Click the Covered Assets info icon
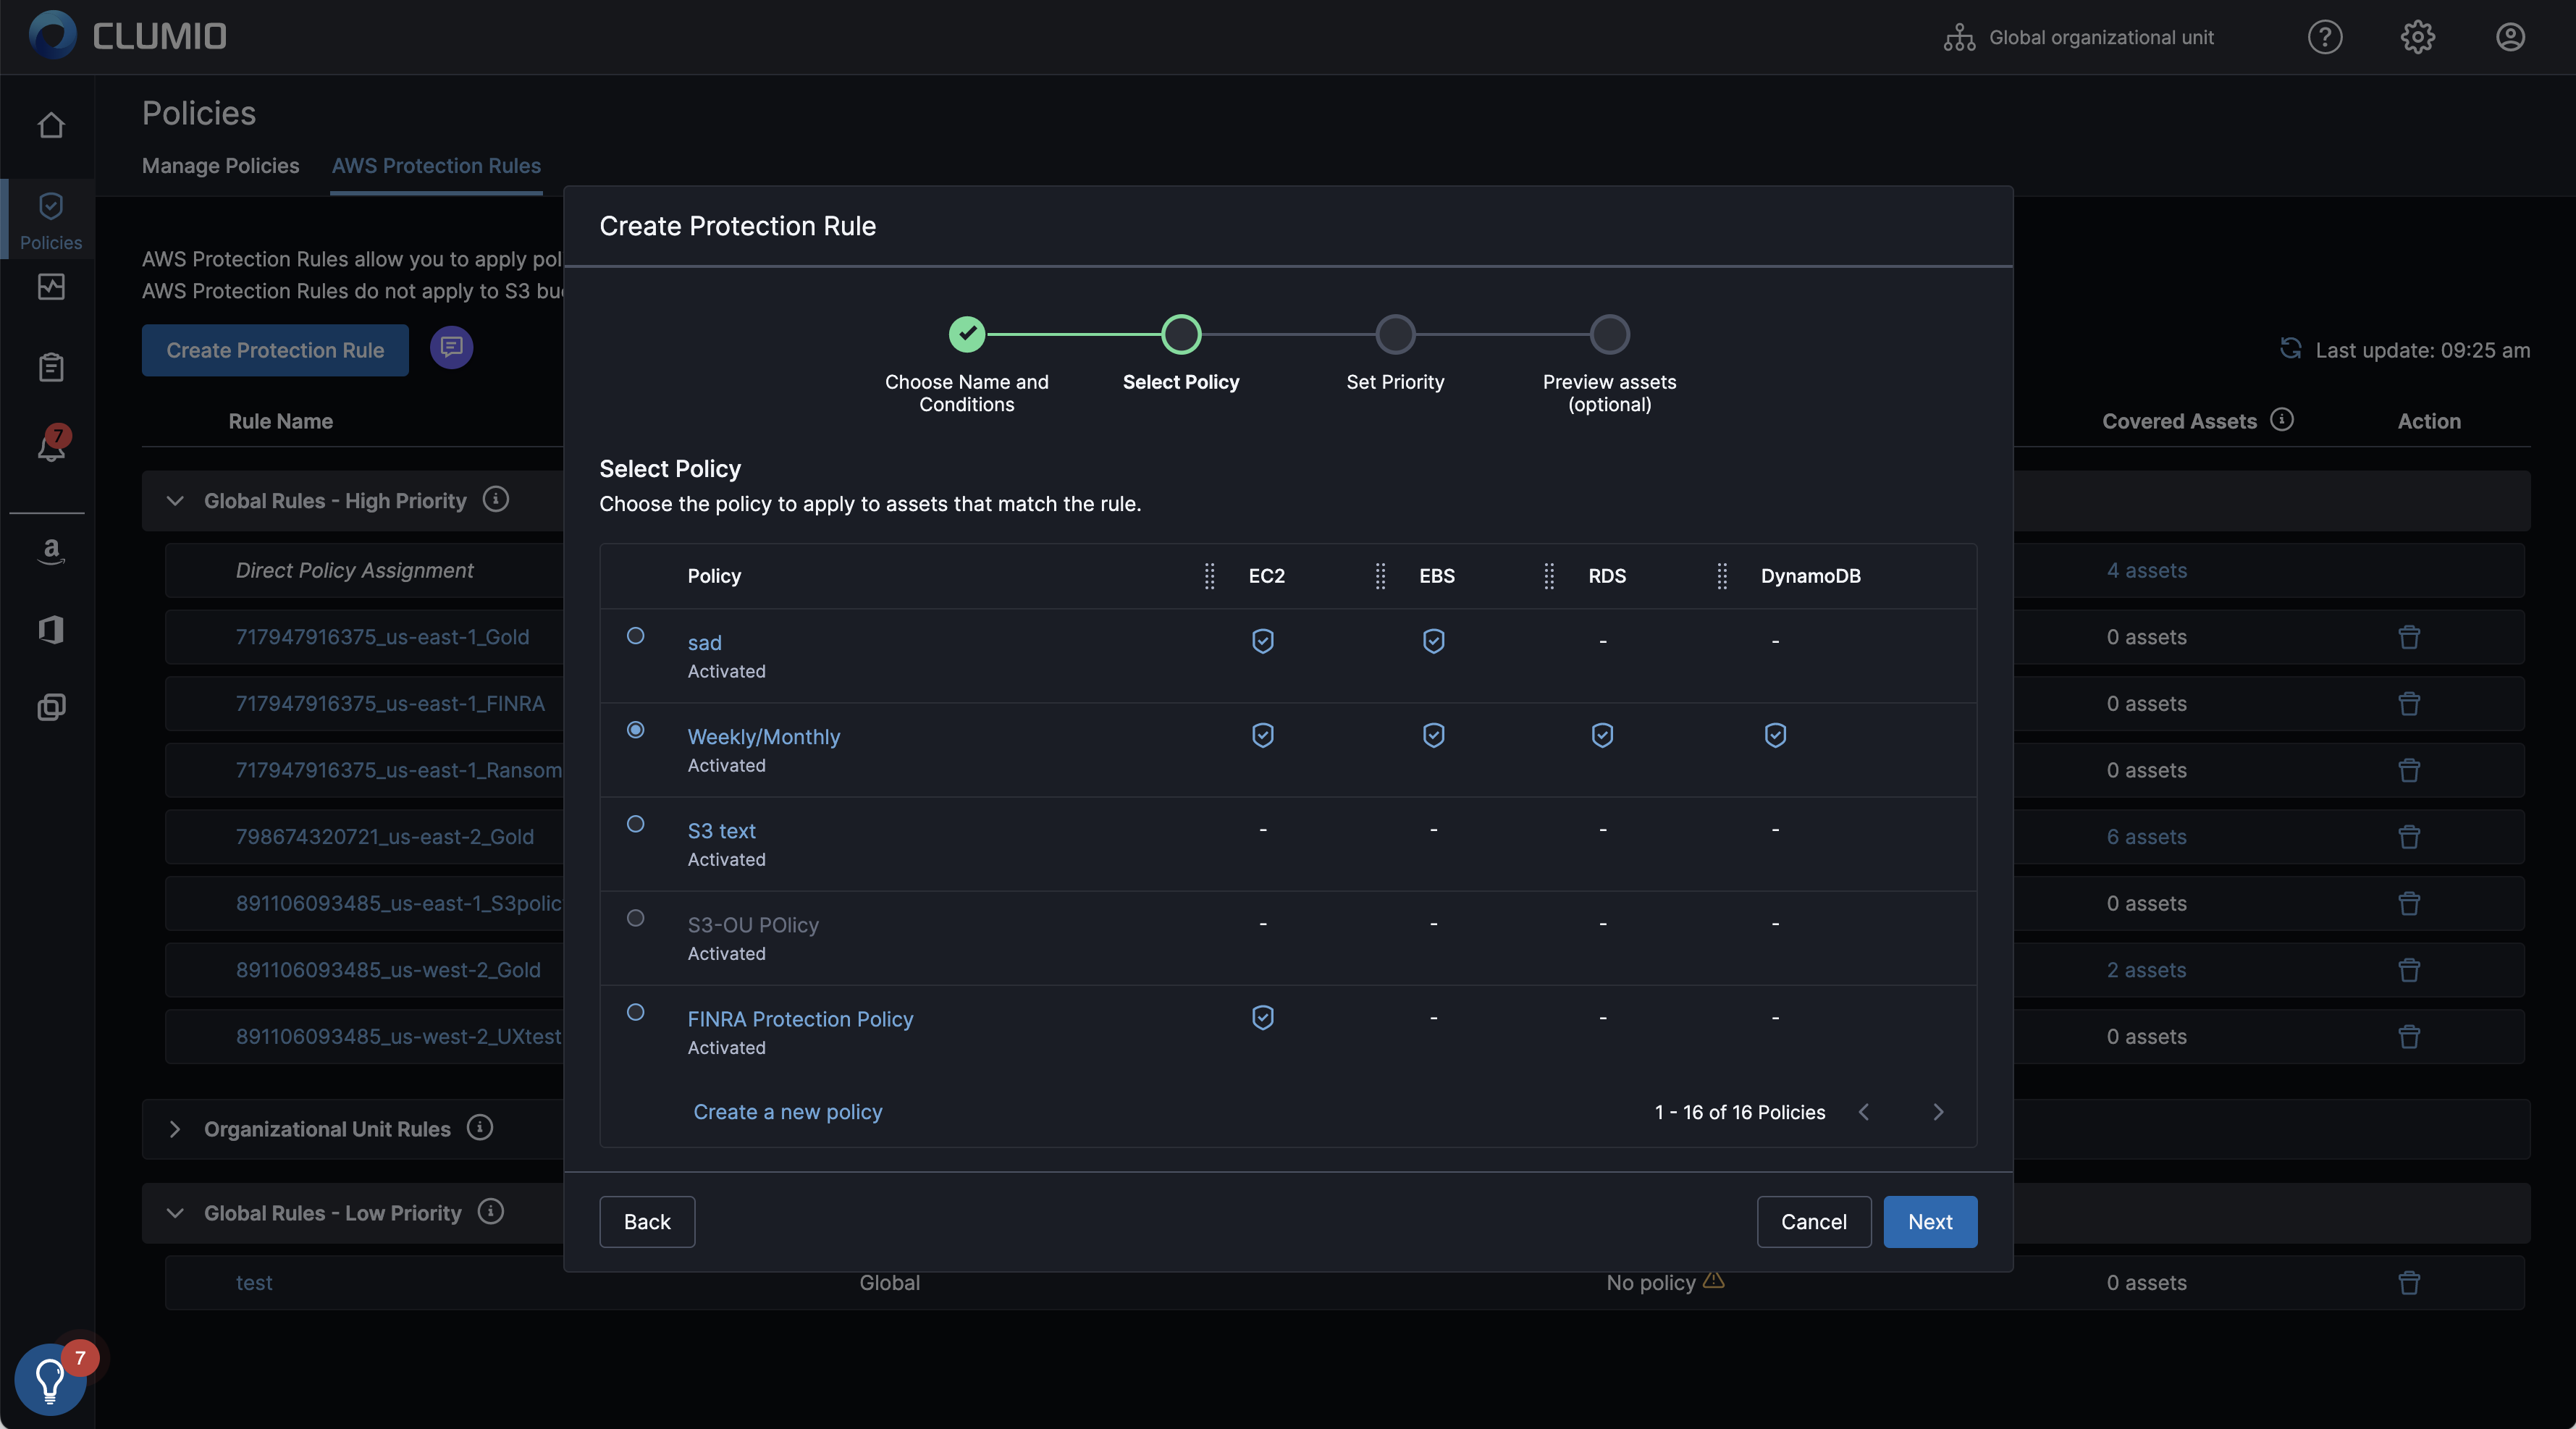Screen dimensions: 2576x1429 coord(2282,420)
